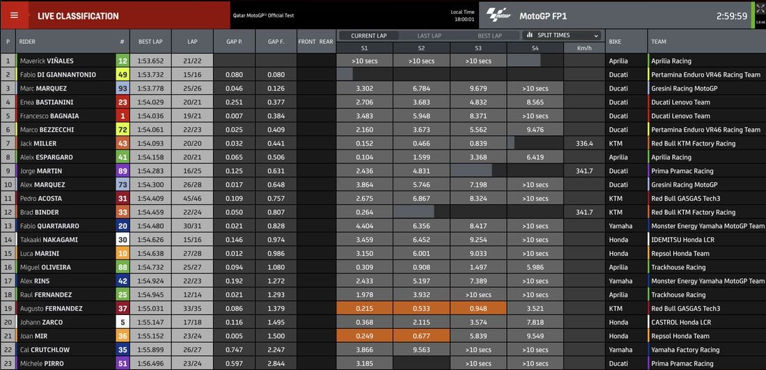Switch to the LAST LAP tab

[430, 35]
